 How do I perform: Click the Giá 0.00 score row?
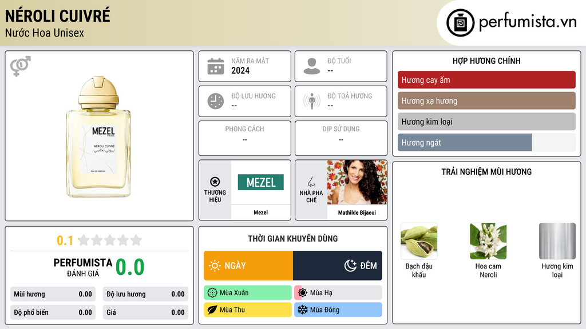pyautogui.click(x=145, y=312)
